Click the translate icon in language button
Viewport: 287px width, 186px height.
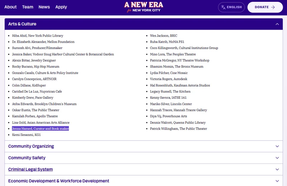tap(223, 7)
